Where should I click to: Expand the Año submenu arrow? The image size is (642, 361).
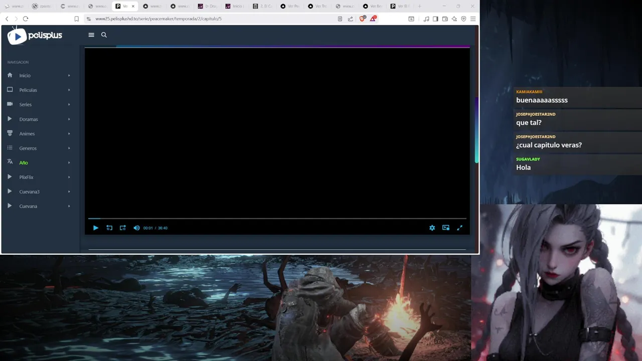(x=69, y=162)
